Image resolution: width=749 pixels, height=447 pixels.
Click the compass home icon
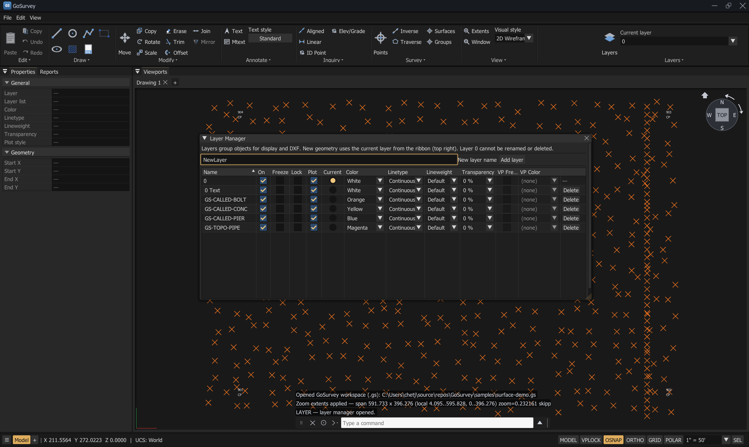click(x=705, y=95)
